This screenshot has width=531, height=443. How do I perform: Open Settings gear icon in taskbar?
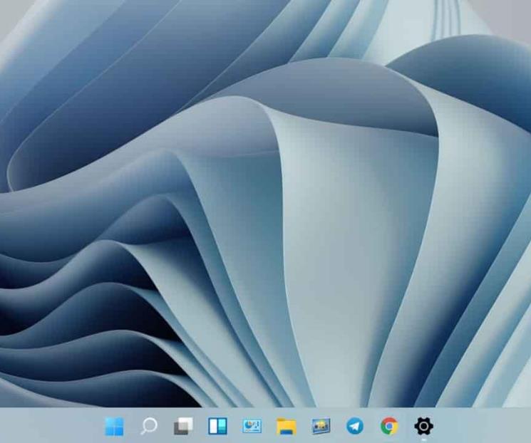click(423, 426)
